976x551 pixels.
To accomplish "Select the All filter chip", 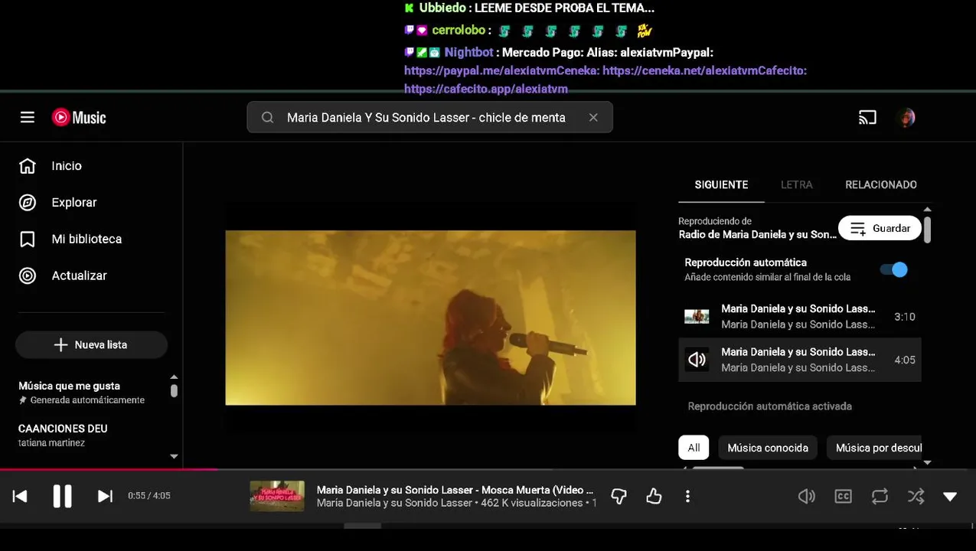I will [694, 448].
